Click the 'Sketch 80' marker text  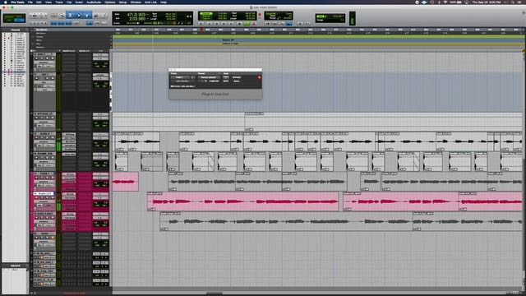(x=228, y=40)
